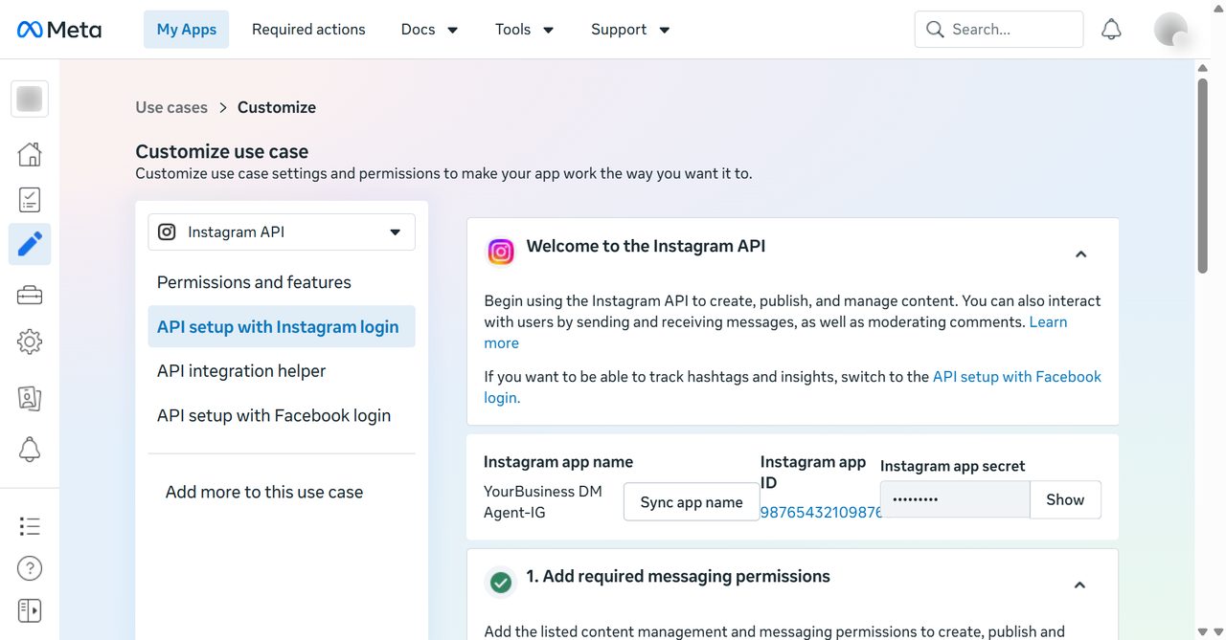
Task: Click the Instagram logo in welcome card
Action: point(501,252)
